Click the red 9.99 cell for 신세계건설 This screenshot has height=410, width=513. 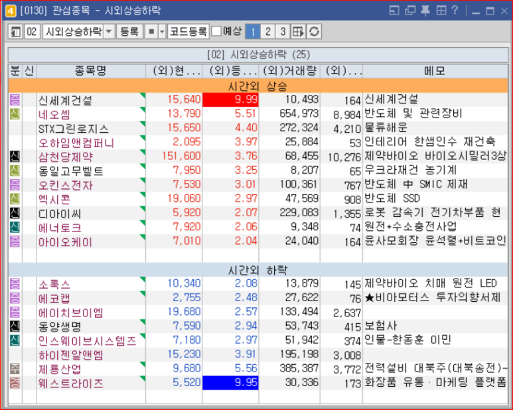pyautogui.click(x=231, y=100)
